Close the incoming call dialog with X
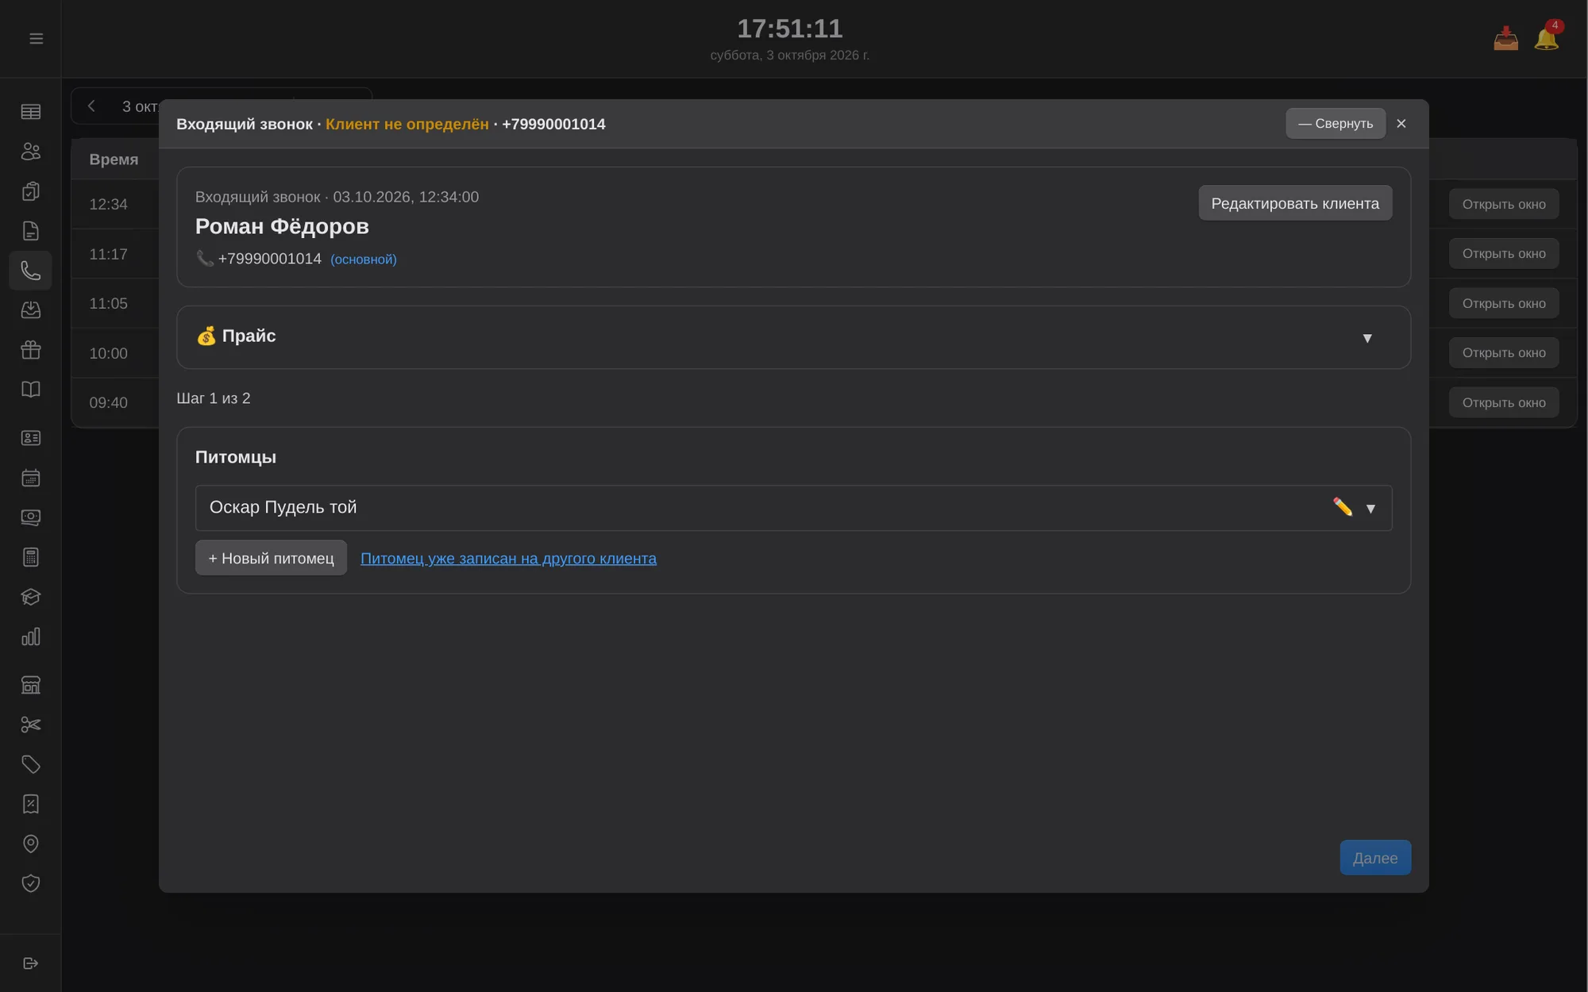Screen dimensions: 1588x992 coord(1401,123)
